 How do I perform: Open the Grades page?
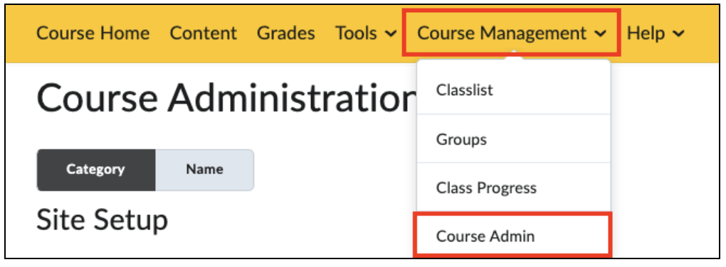286,33
